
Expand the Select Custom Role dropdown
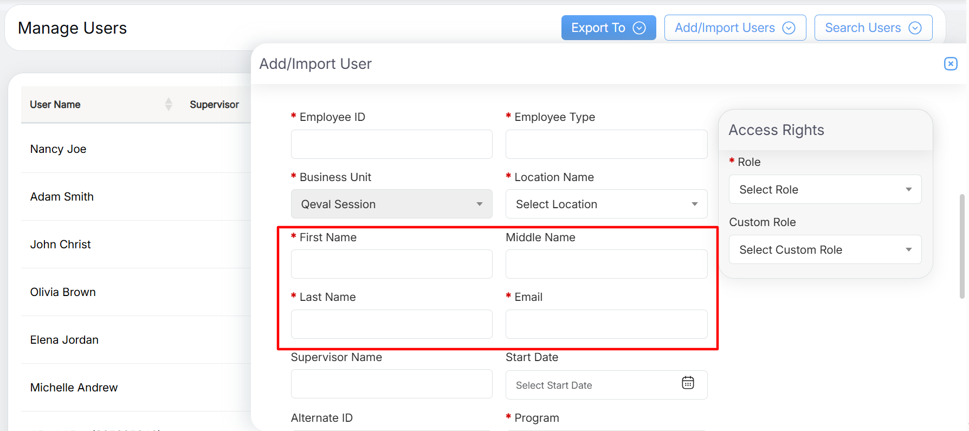(x=824, y=250)
